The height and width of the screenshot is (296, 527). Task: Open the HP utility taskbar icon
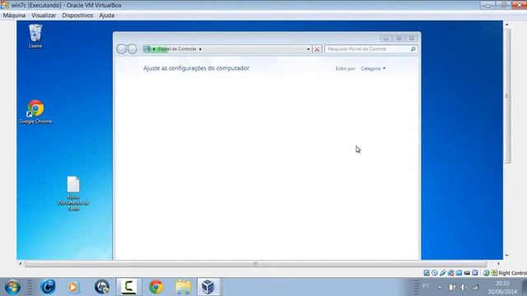102,287
